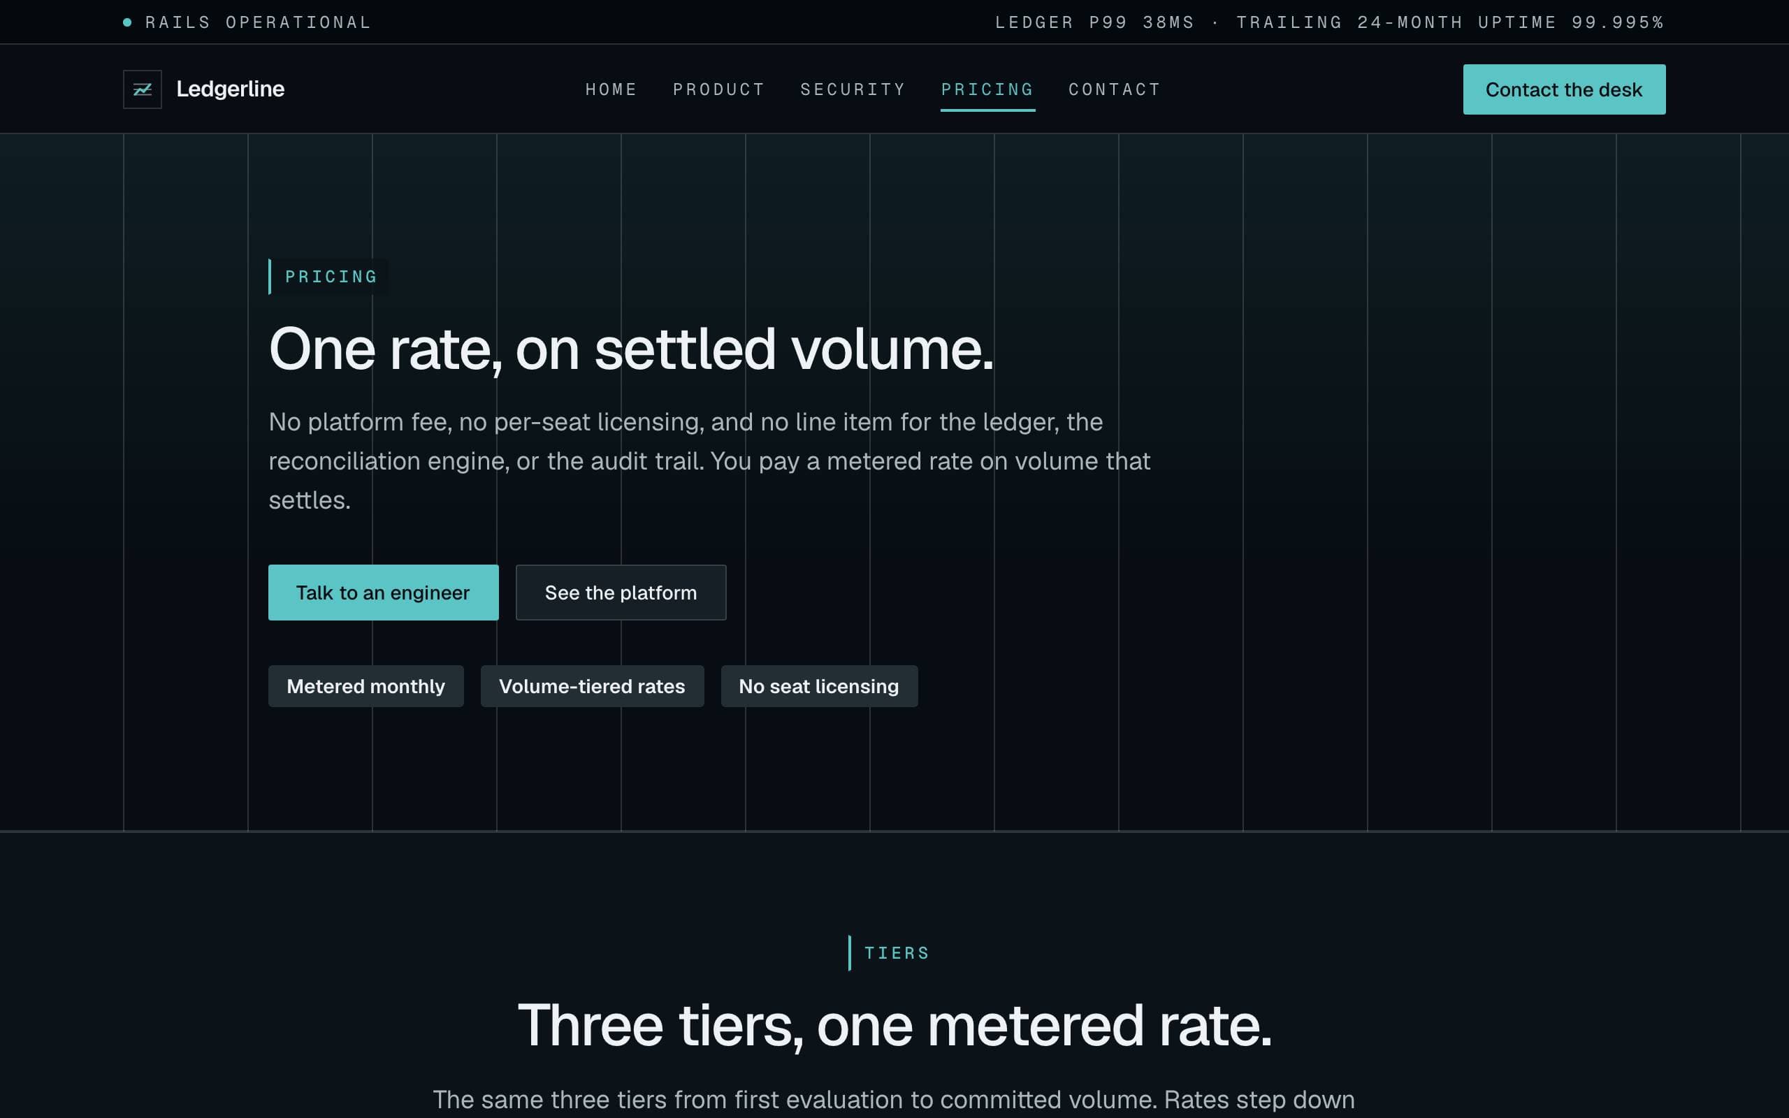
Task: Select the Pricing nav tab
Action: click(x=987, y=89)
